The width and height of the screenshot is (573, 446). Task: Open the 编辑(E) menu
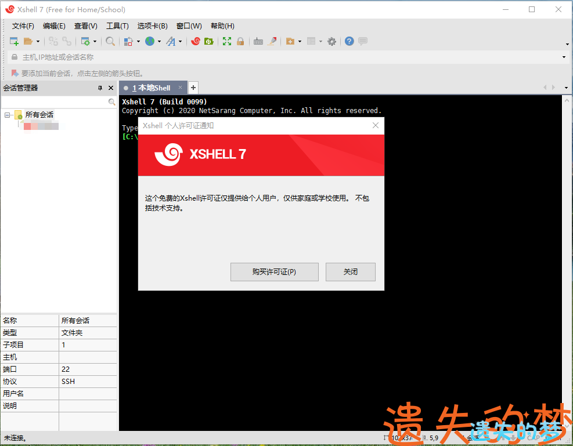[54, 26]
